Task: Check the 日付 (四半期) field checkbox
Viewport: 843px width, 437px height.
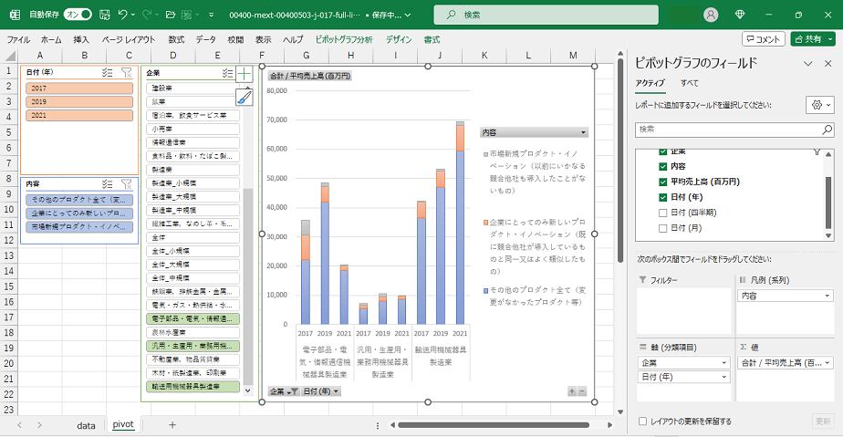Action: (x=663, y=213)
